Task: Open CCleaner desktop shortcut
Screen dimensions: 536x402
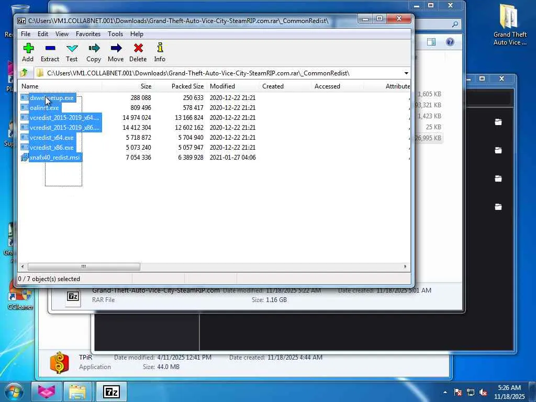Action: (x=20, y=296)
